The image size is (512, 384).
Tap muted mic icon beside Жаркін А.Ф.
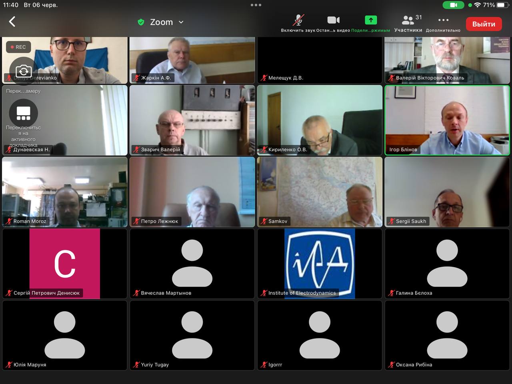[x=136, y=78]
